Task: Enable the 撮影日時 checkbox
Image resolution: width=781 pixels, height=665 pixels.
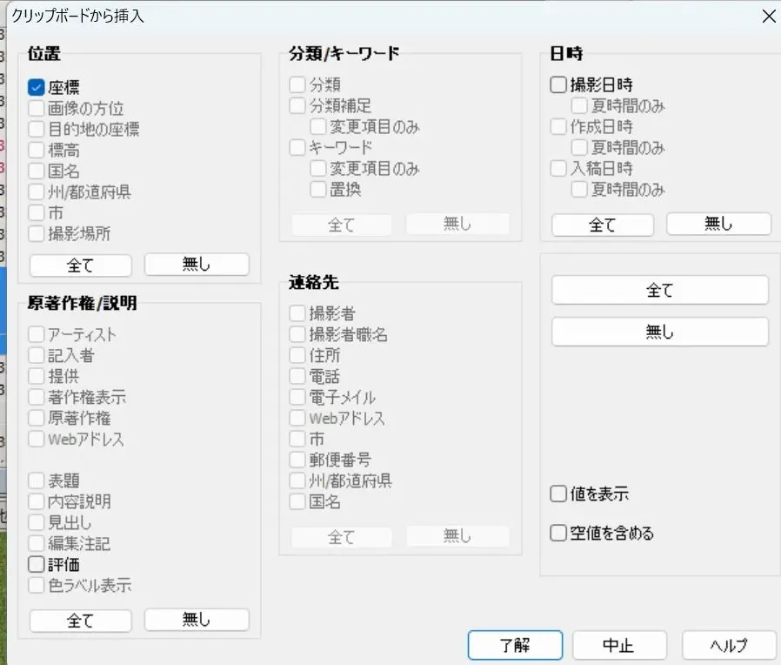Action: coord(558,85)
